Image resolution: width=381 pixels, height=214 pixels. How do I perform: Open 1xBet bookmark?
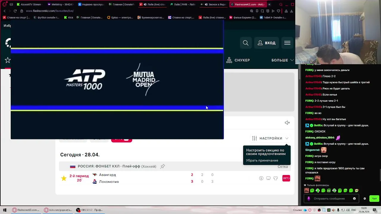pyautogui.click(x=273, y=18)
